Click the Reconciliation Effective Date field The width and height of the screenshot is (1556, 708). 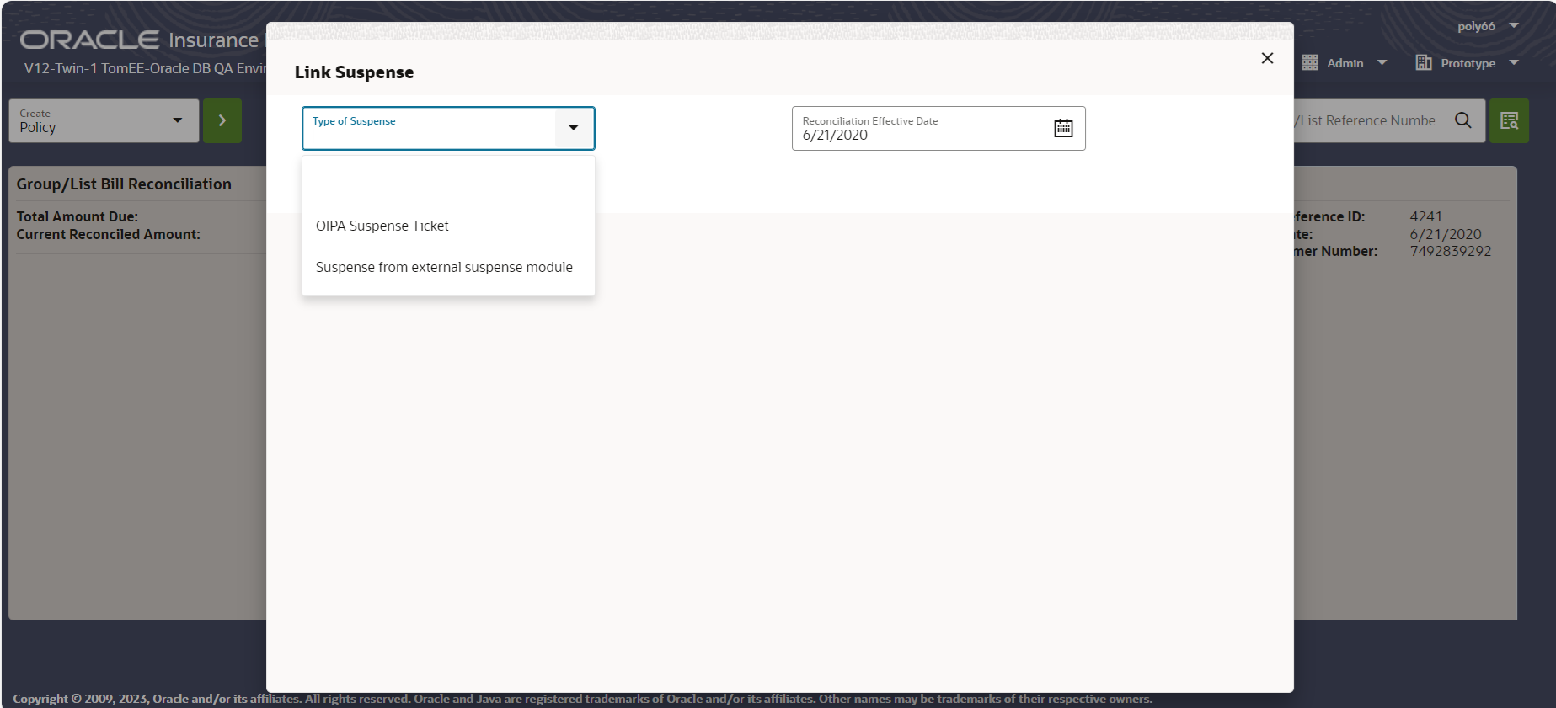pyautogui.click(x=938, y=128)
